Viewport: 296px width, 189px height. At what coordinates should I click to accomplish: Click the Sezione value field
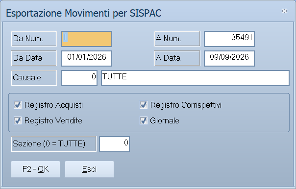pyautogui.click(x=114, y=144)
